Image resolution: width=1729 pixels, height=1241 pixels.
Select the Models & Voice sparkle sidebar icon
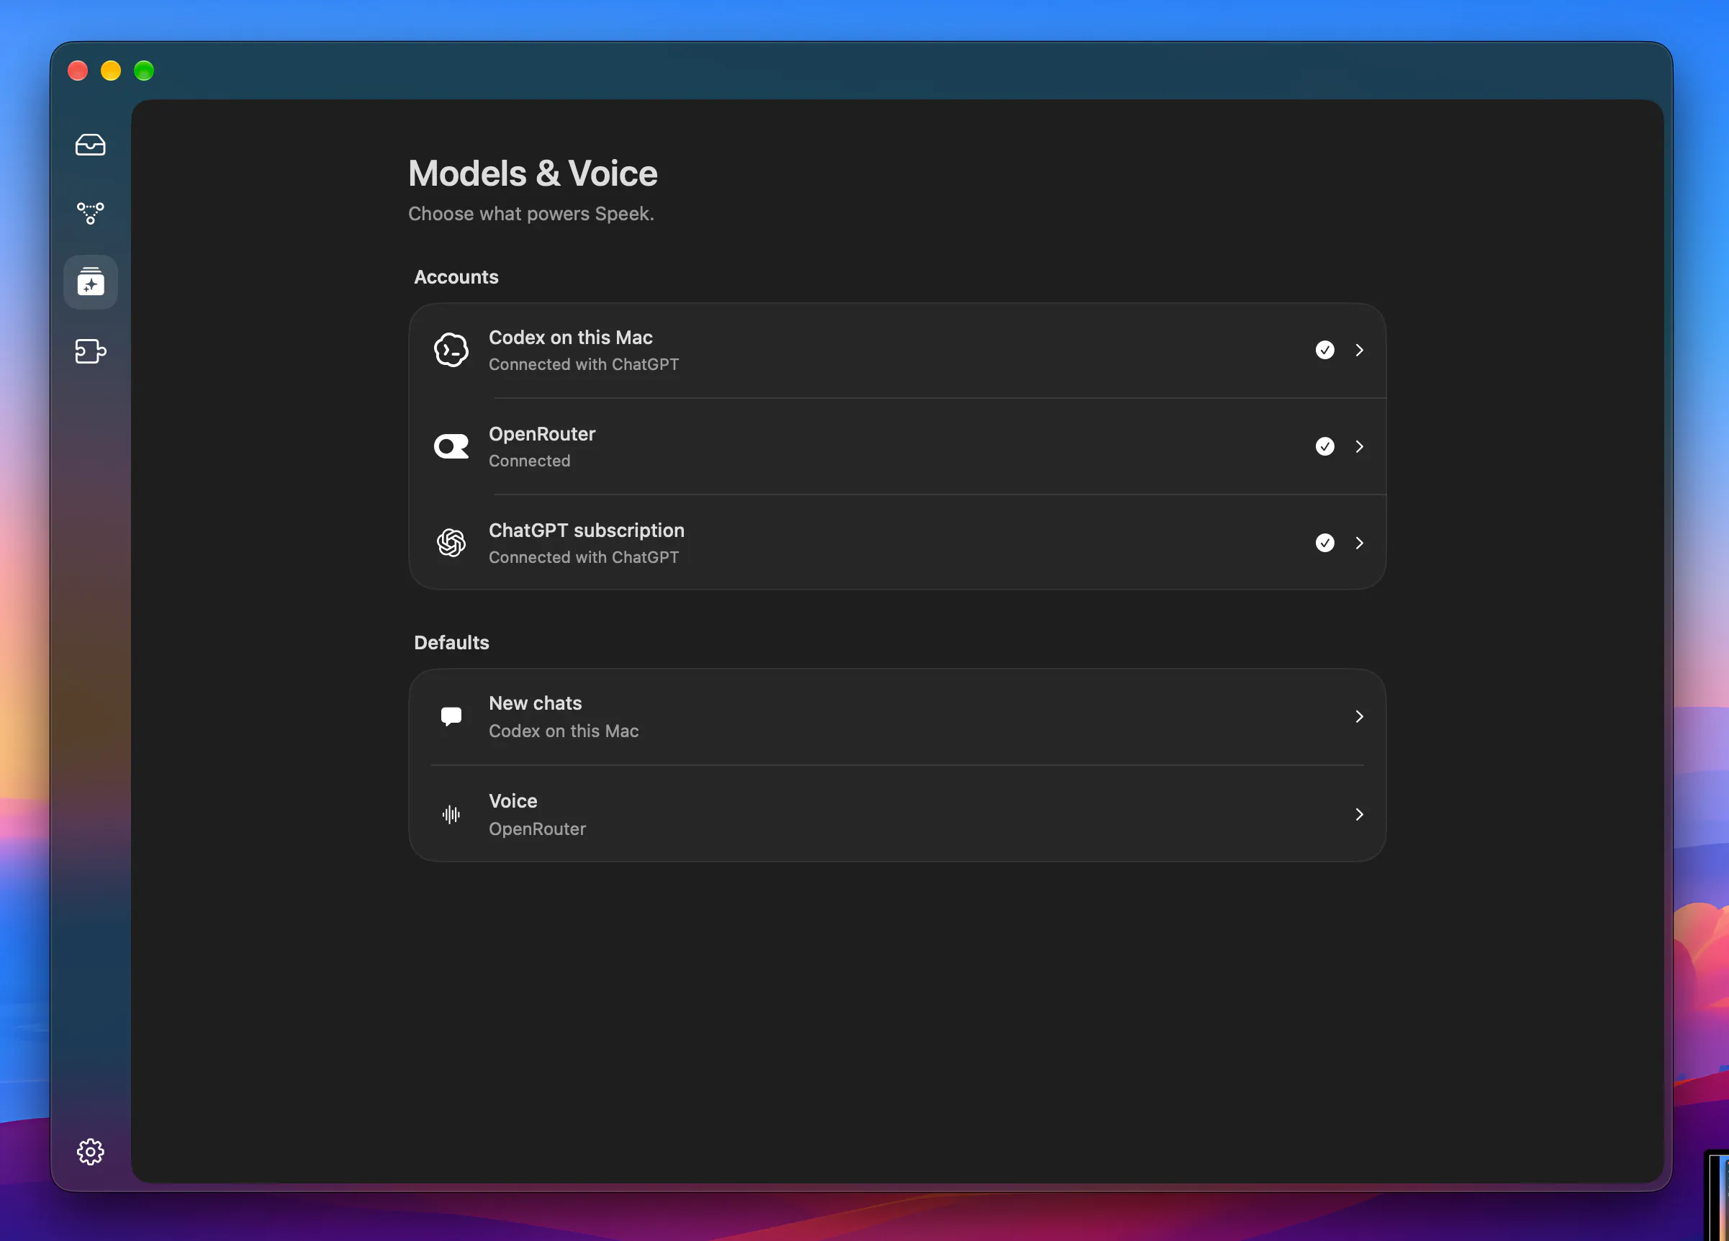click(x=90, y=281)
